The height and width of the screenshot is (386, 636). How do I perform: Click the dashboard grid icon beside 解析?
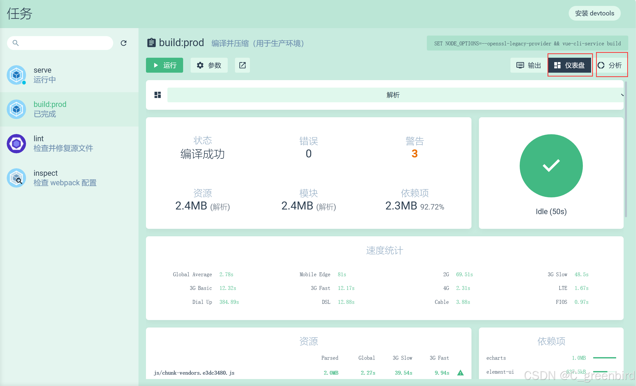coord(158,95)
